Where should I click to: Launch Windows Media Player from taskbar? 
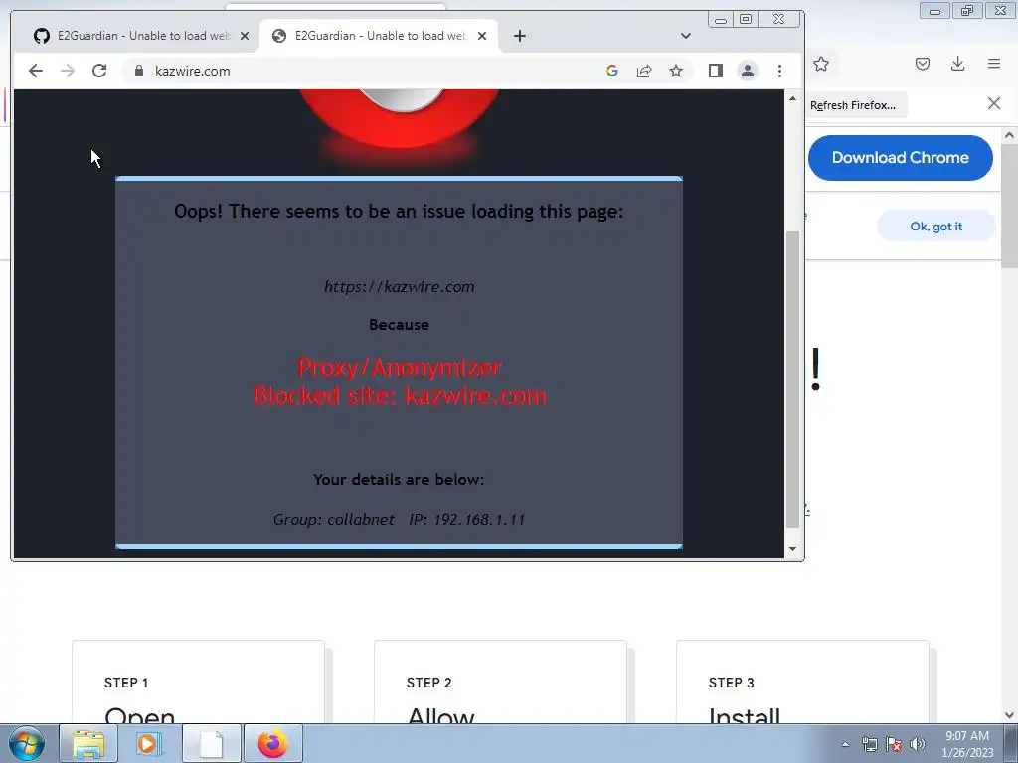149,743
